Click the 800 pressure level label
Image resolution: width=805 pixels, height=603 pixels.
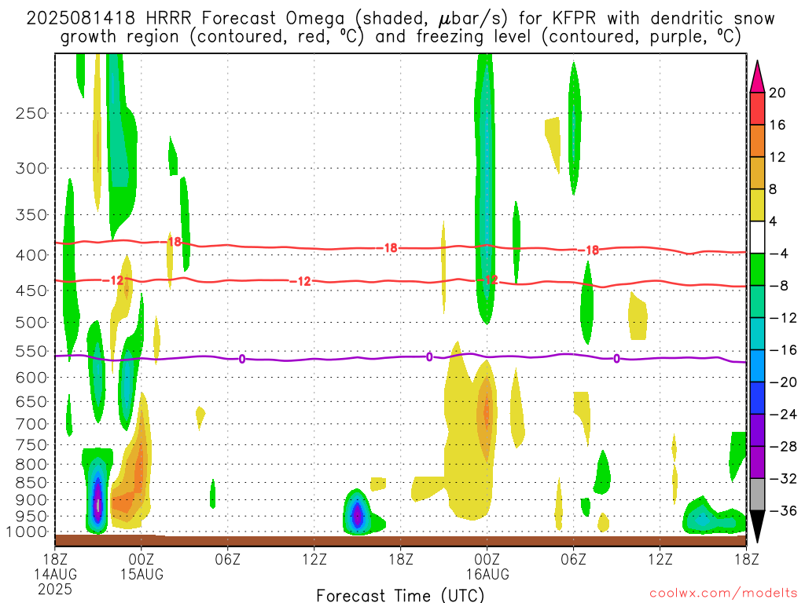(31, 465)
